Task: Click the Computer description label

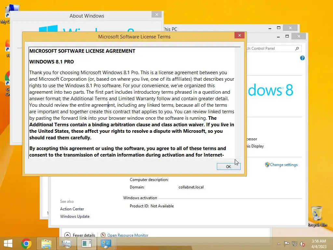Action: (149, 180)
